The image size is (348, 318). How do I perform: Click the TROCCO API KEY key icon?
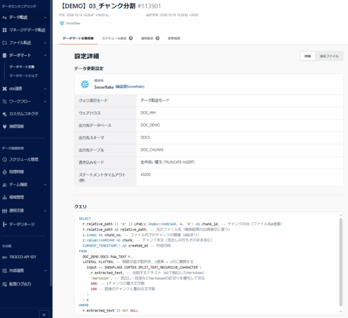(5, 257)
